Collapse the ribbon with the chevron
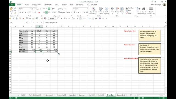The height and width of the screenshot is (99, 176). click(166, 16)
